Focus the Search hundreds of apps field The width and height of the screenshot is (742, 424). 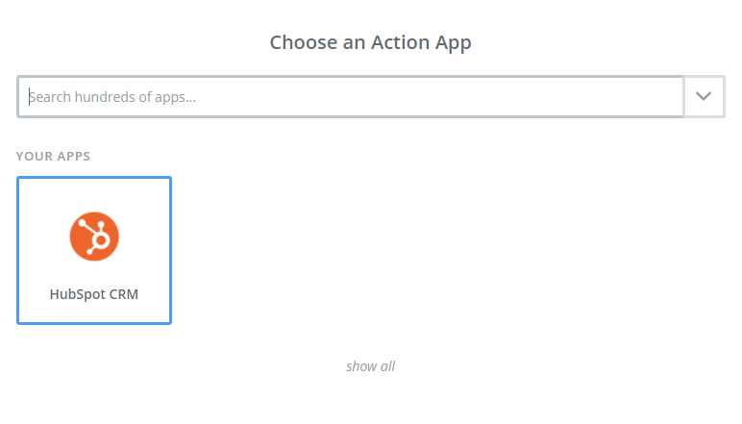pyautogui.click(x=351, y=96)
